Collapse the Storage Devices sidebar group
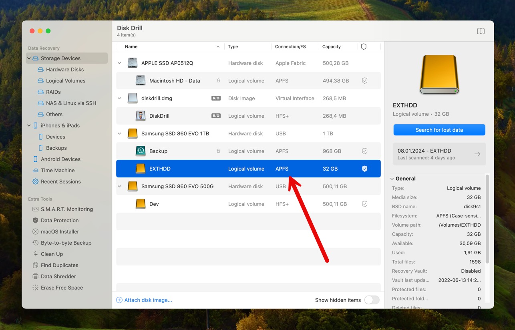This screenshot has width=515, height=330. [x=29, y=58]
